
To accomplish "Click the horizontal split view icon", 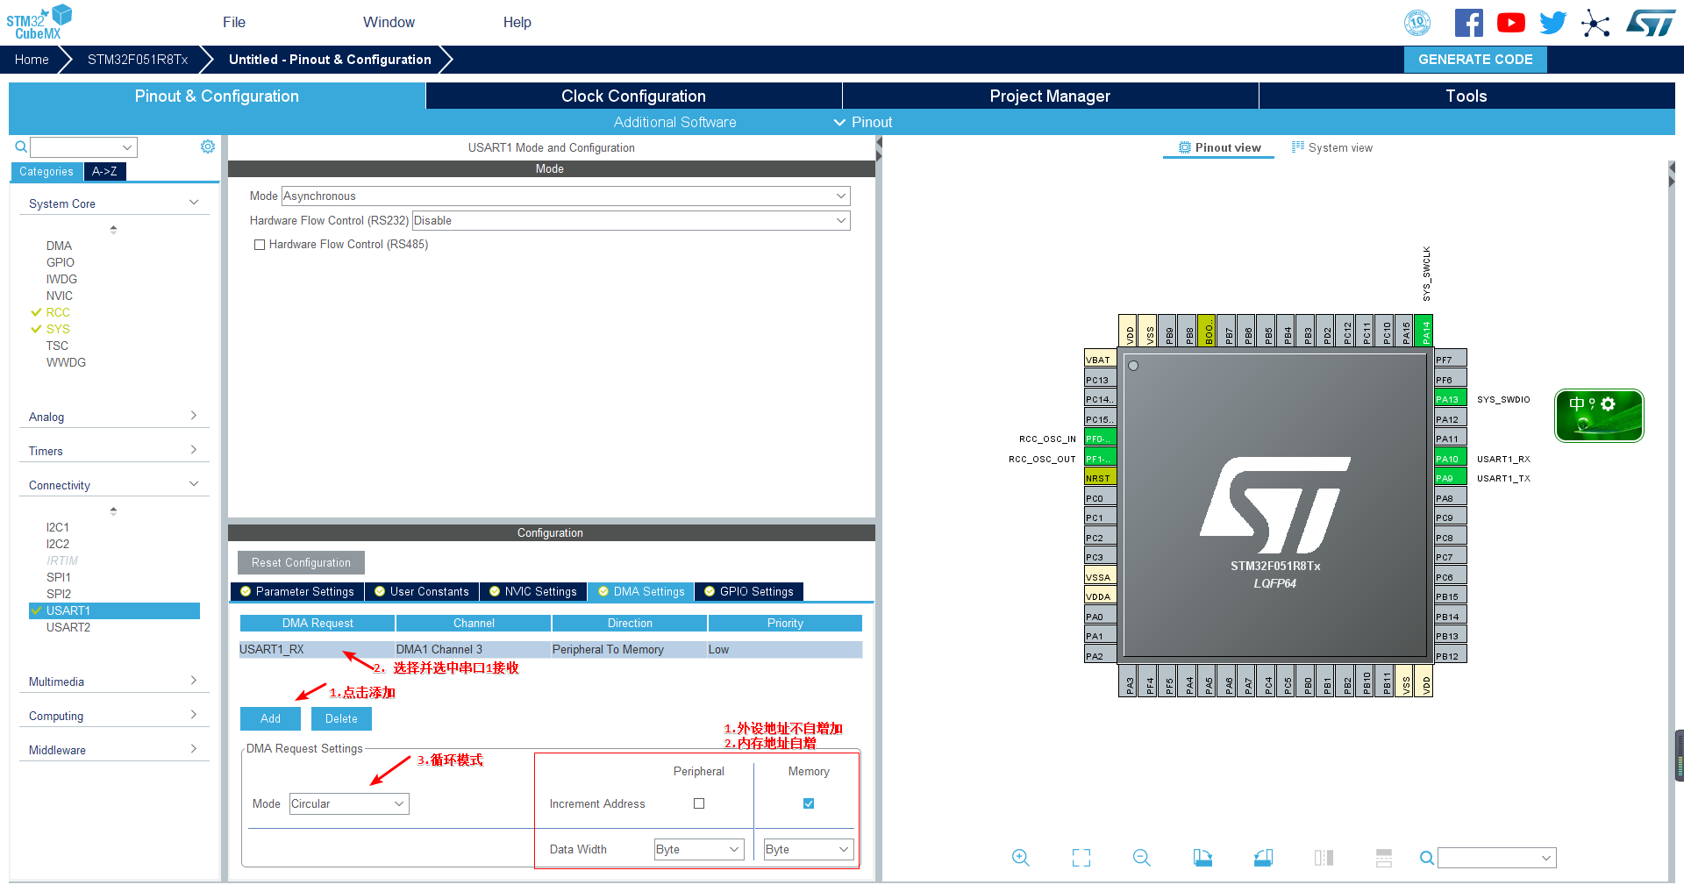I will pos(1384,858).
